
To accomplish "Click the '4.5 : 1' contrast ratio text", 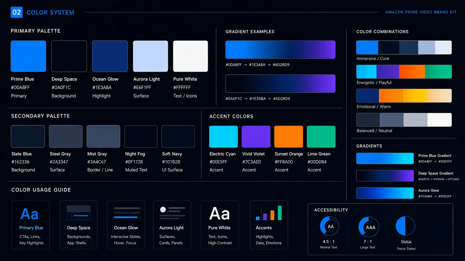I will [x=328, y=242].
